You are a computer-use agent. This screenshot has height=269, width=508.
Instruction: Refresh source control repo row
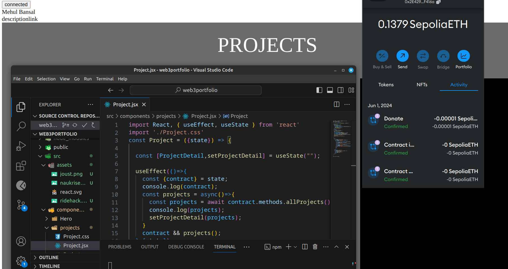pyautogui.click(x=93, y=125)
